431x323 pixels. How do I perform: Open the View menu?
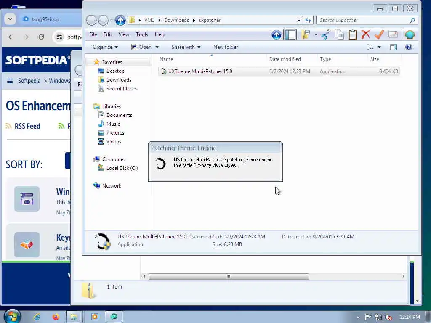(124, 34)
